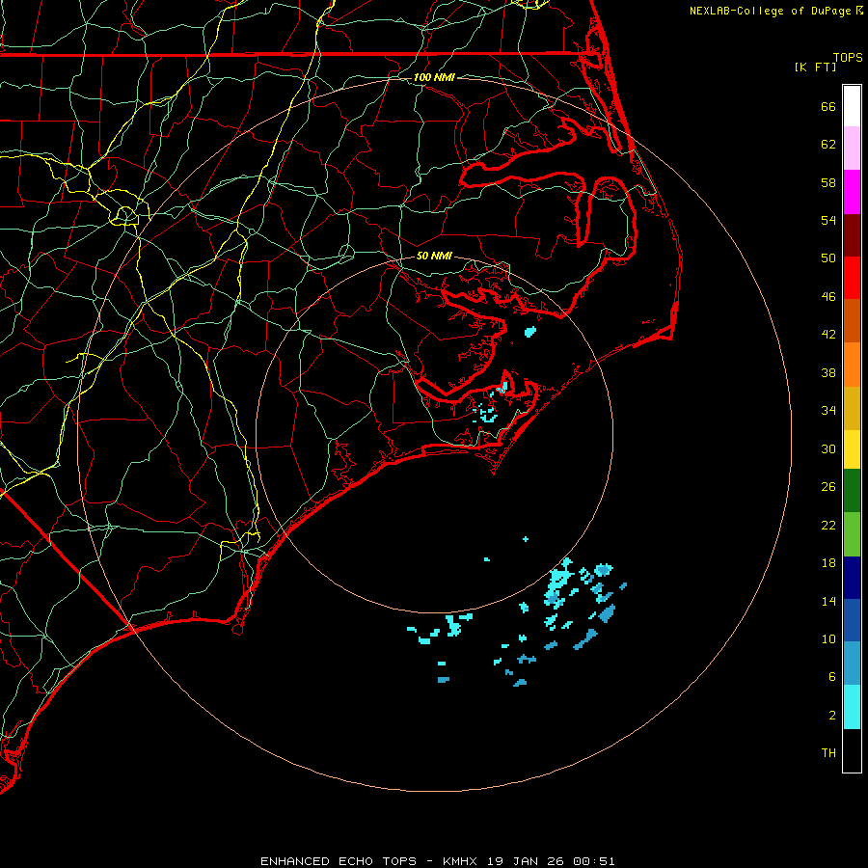Select the 18 value on the legend
The height and width of the screenshot is (868, 868).
tap(828, 563)
